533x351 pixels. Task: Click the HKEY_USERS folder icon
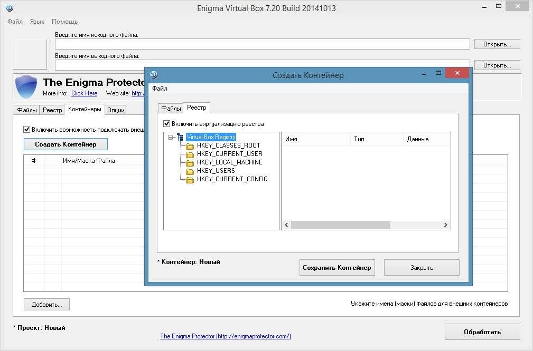[190, 172]
